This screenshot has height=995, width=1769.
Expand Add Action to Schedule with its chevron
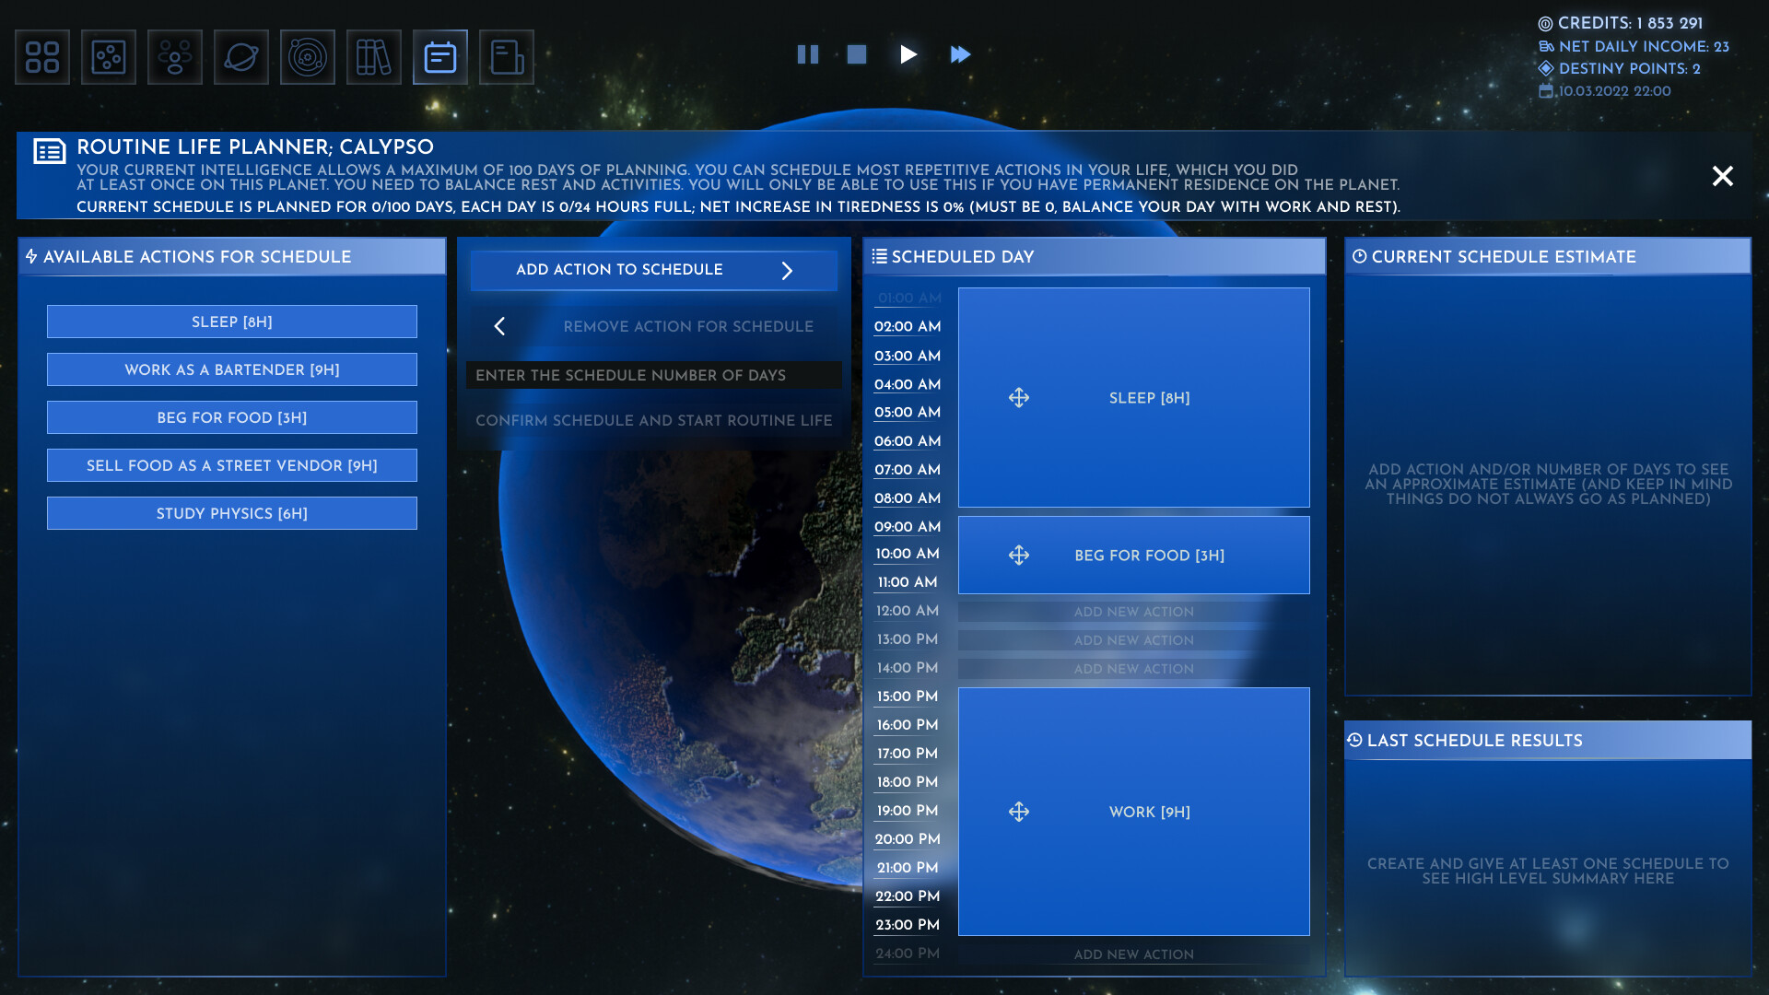(787, 270)
